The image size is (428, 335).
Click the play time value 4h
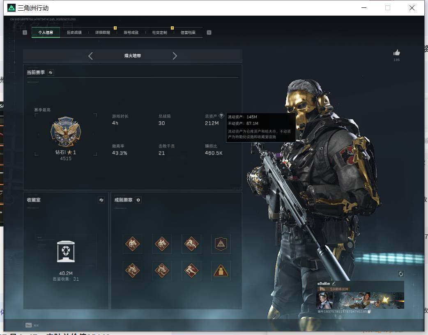pyautogui.click(x=115, y=123)
